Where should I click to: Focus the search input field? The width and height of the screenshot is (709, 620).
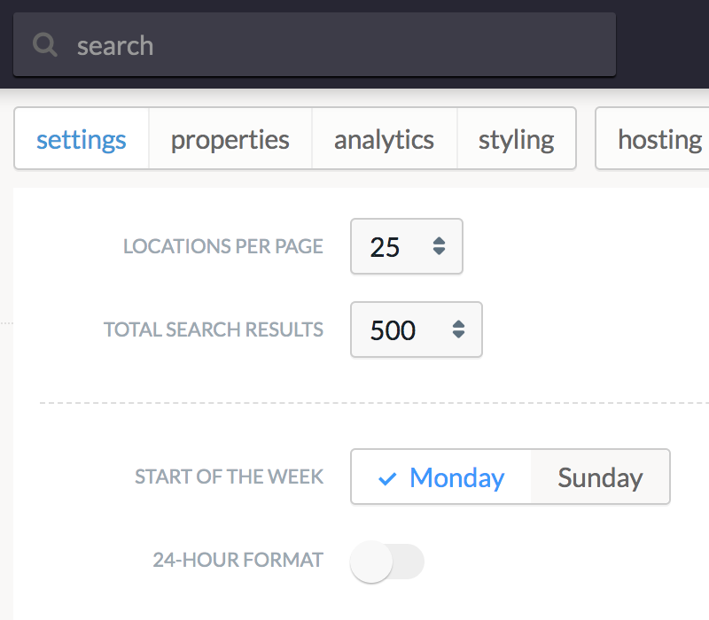click(315, 44)
